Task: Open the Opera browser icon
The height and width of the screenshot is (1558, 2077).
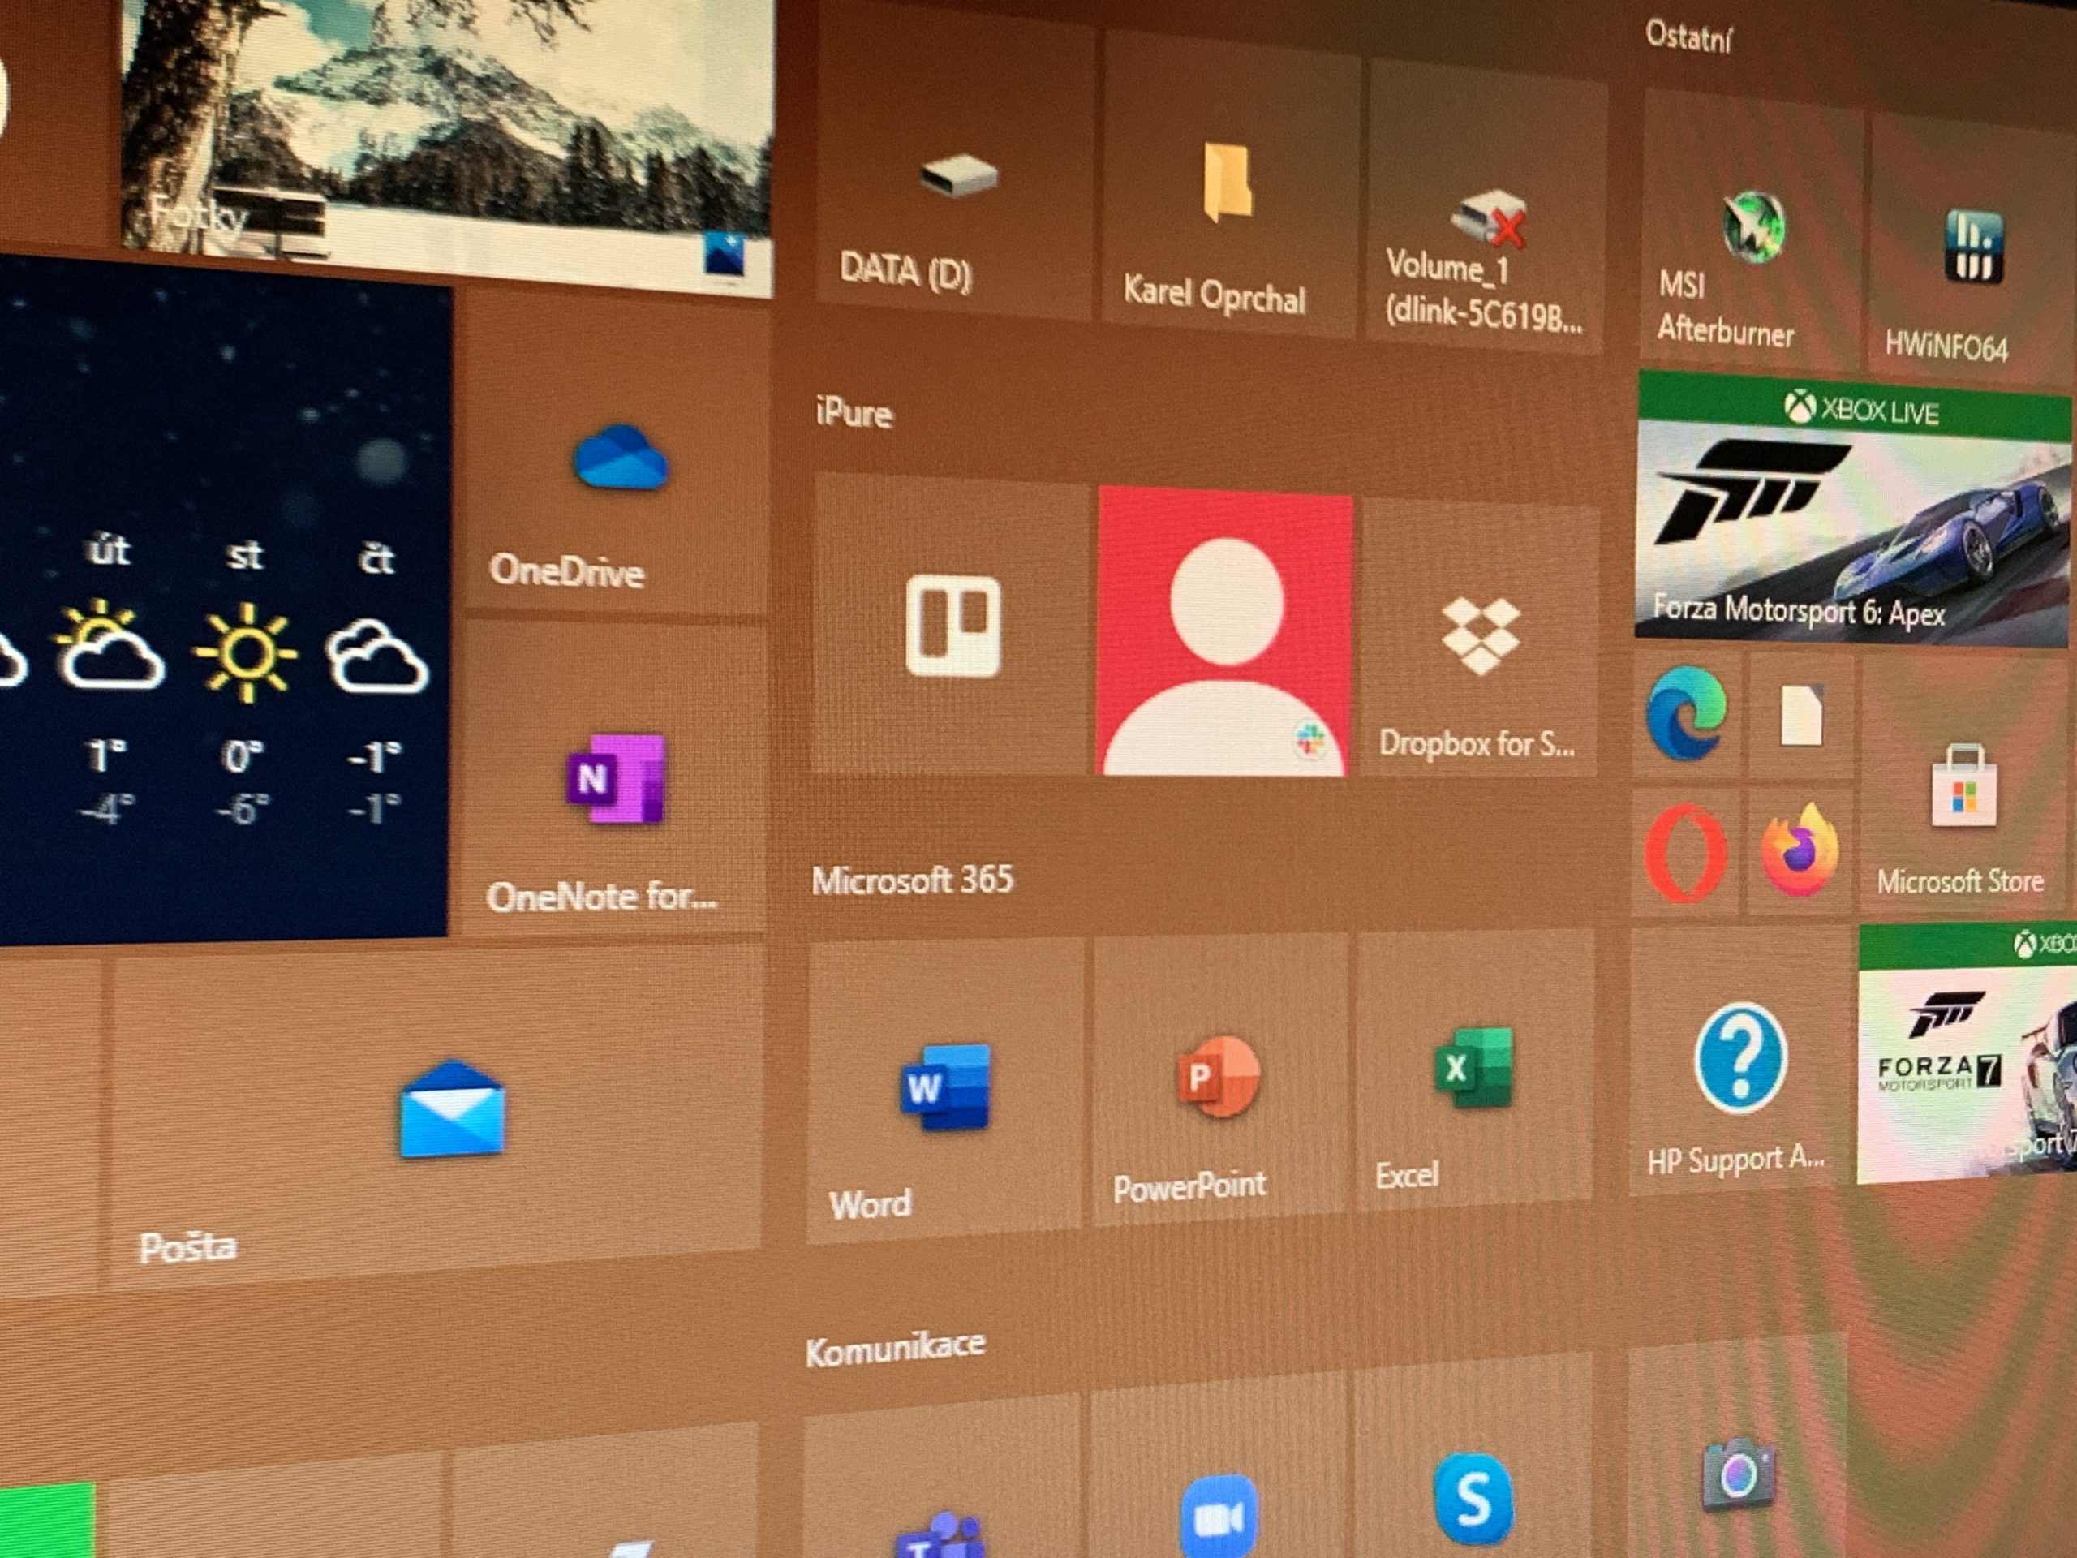Action: coord(1685,852)
